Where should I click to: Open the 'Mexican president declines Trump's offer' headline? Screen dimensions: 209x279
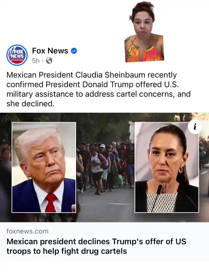96,246
